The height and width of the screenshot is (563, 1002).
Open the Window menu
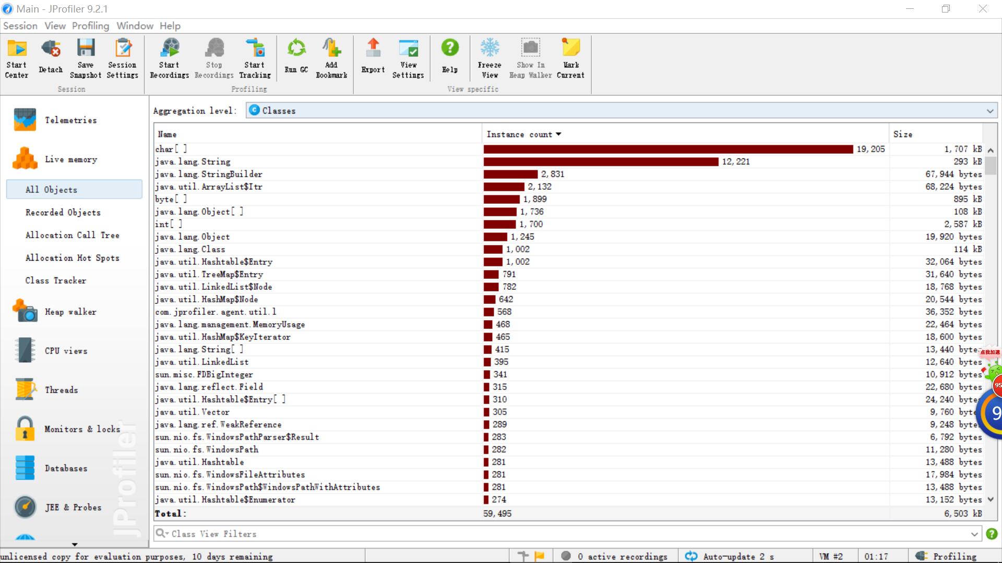point(135,26)
